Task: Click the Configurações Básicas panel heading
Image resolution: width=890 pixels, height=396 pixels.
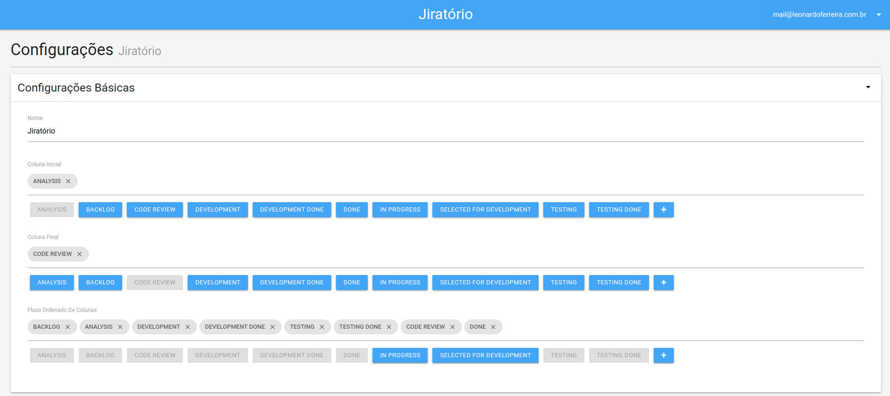Action: tap(76, 88)
